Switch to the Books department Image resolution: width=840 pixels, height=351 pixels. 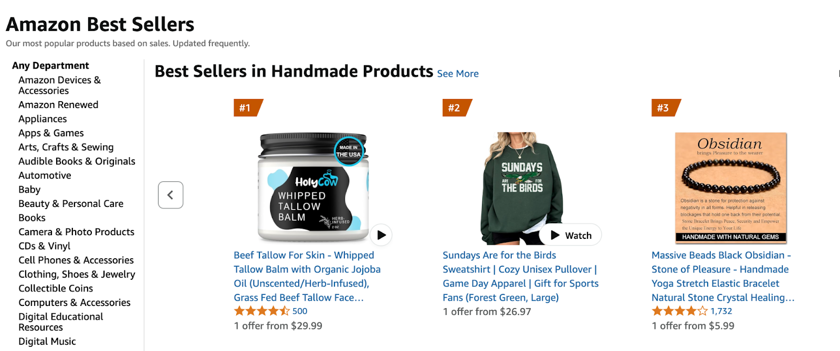click(31, 217)
